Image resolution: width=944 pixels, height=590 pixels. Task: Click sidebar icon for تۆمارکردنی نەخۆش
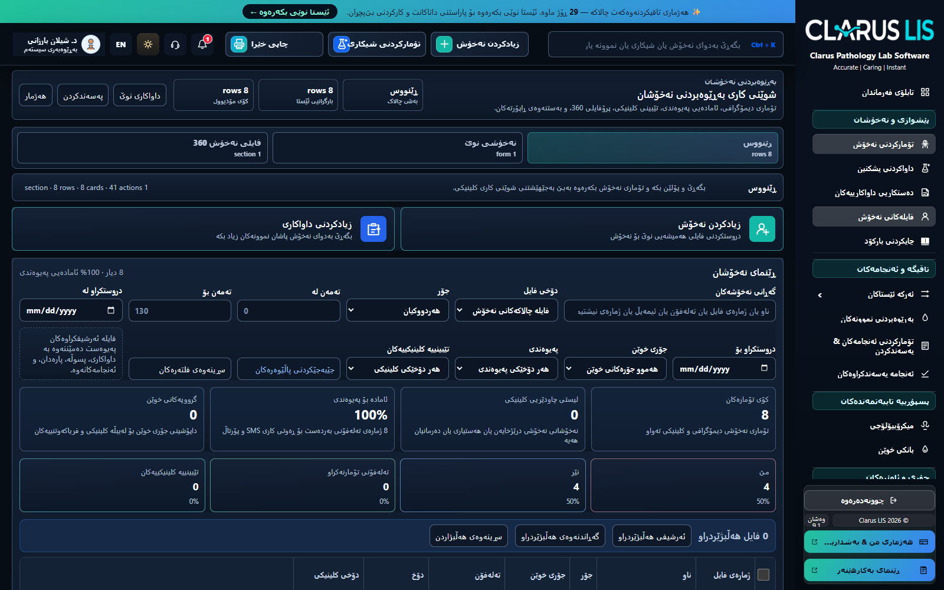(925, 144)
